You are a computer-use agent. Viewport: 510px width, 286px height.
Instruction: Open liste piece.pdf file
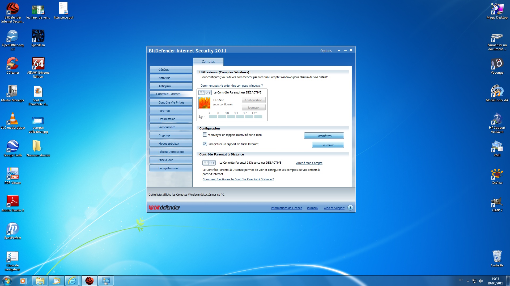63,10
